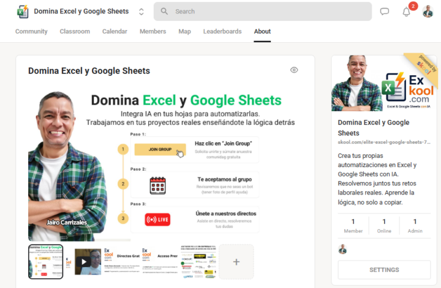Image resolution: width=441 pixels, height=288 pixels.
Task: Switch to the Classroom tab
Action: tap(75, 31)
